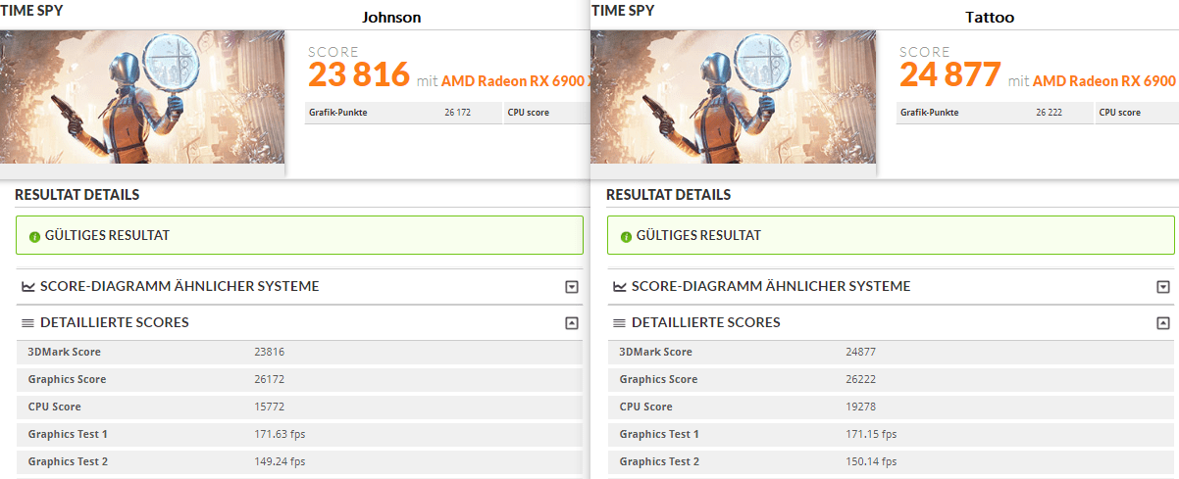Click AMD Radeon RX 6900 link in Tattoo panel
The height and width of the screenshot is (479, 1179).
coord(1104,81)
